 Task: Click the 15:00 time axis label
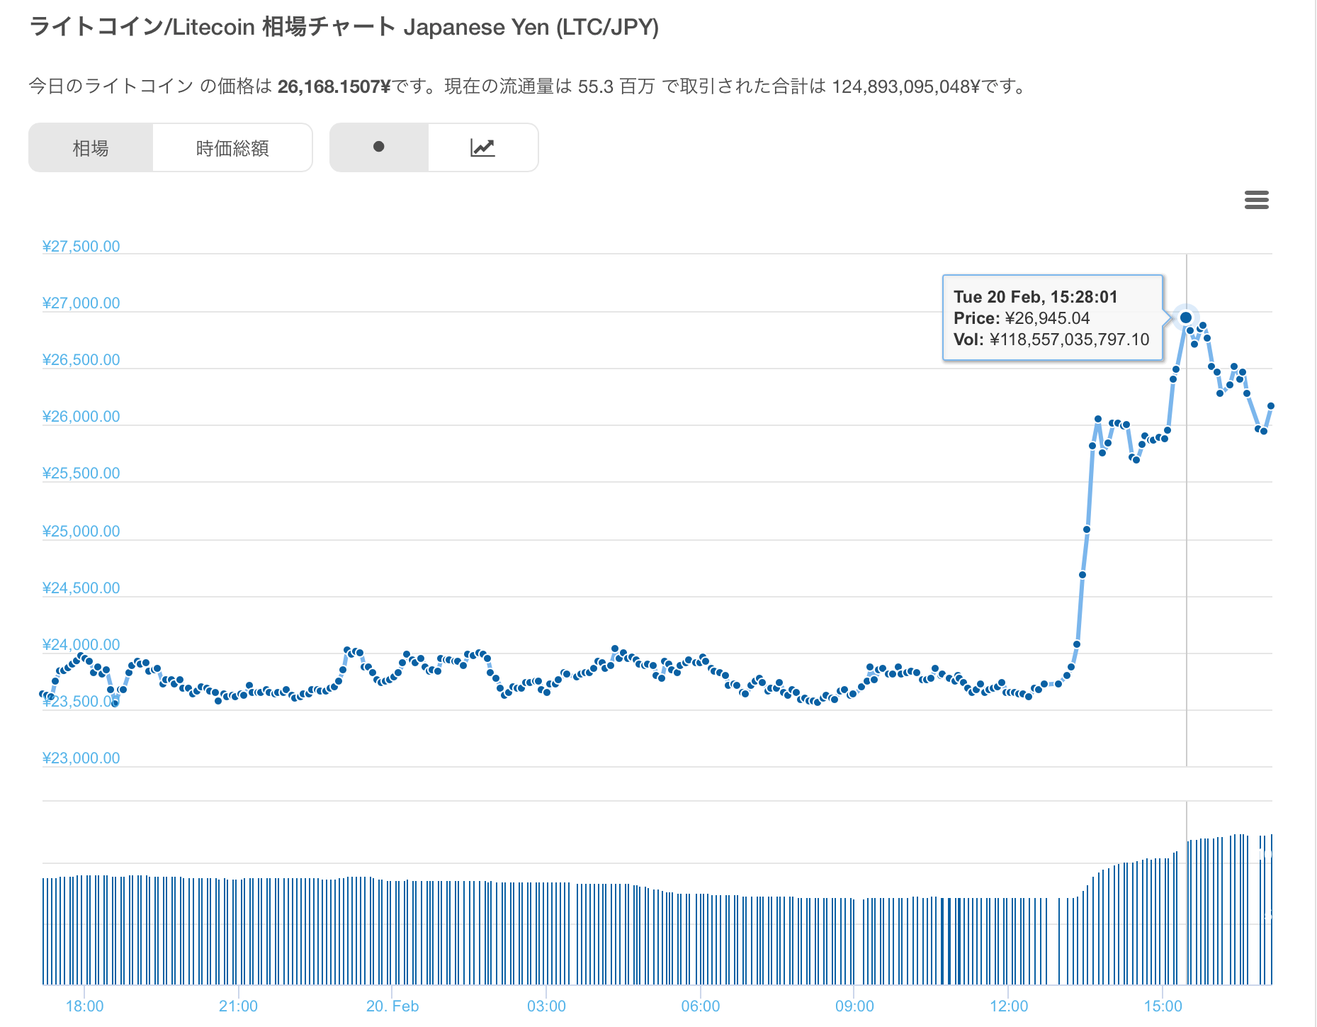(1163, 1006)
